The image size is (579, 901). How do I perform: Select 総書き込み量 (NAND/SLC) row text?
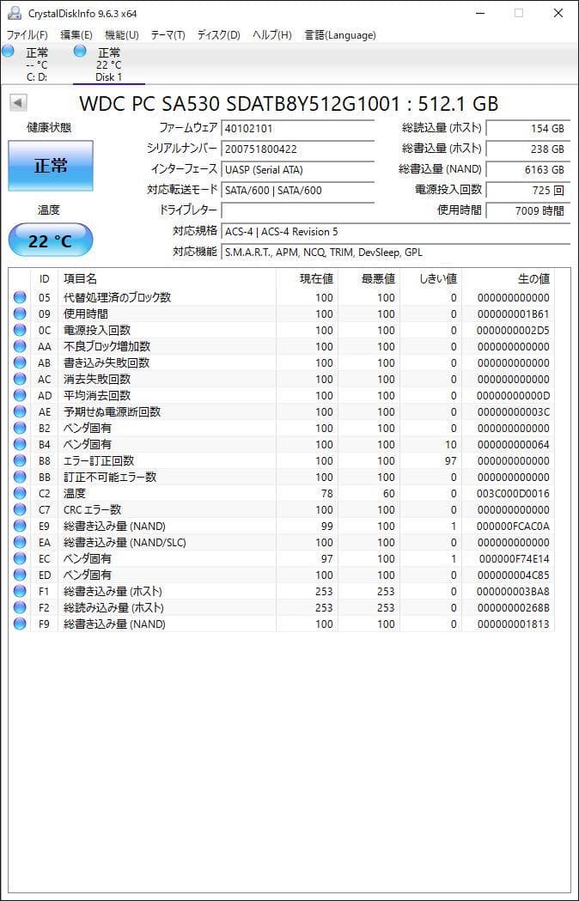[x=125, y=543]
